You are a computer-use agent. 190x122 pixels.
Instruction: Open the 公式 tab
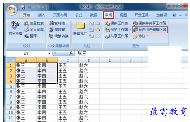pyautogui.click(x=79, y=15)
